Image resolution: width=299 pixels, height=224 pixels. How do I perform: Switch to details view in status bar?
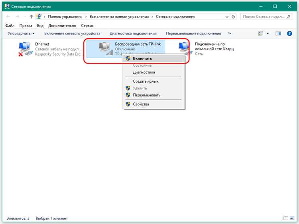click(285, 218)
